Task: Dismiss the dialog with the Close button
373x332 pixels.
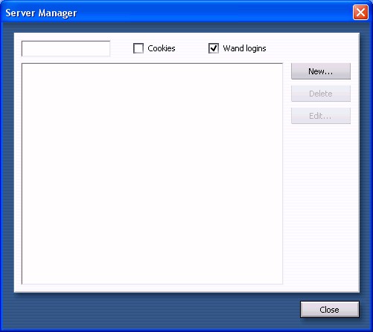Action: 330,310
